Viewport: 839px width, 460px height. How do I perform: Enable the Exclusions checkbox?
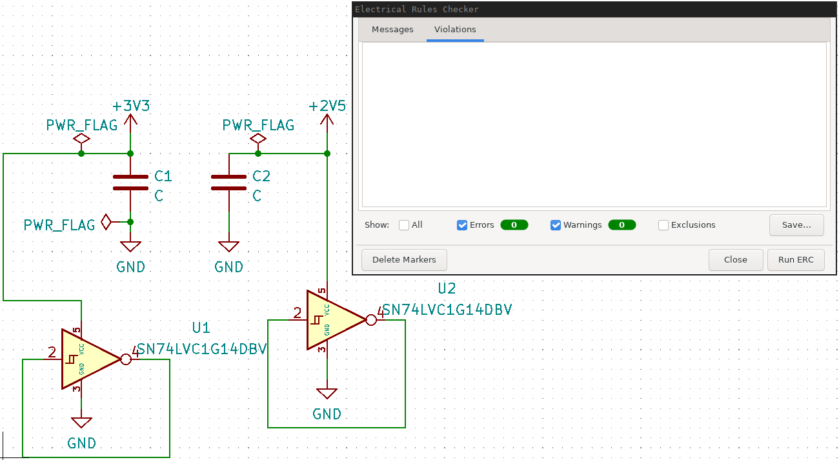663,225
